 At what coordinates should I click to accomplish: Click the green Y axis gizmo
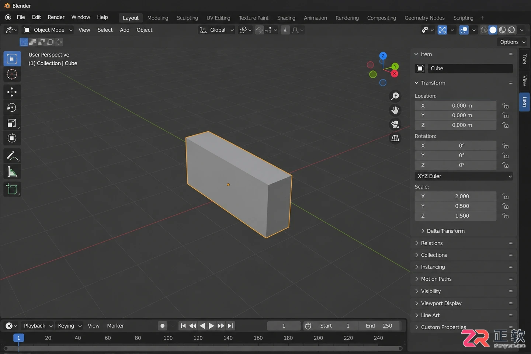coord(395,66)
